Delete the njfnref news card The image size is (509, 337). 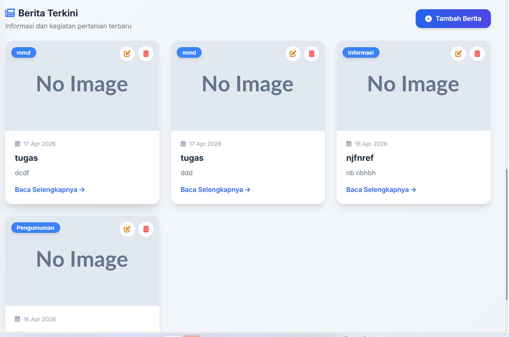tap(477, 54)
